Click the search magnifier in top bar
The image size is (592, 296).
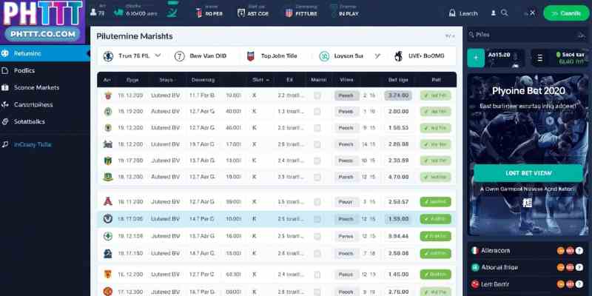(x=505, y=13)
